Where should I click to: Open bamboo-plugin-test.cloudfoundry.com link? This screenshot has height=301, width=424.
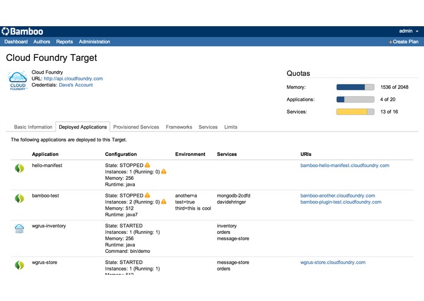pyautogui.click(x=340, y=202)
